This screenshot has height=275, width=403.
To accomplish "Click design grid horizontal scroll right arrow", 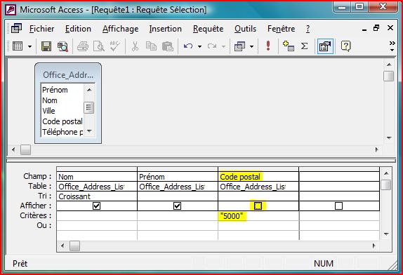I will (x=374, y=246).
